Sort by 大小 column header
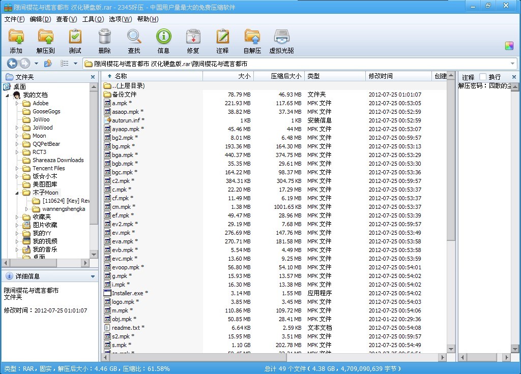Screen dimensions: 521x374 228,76
